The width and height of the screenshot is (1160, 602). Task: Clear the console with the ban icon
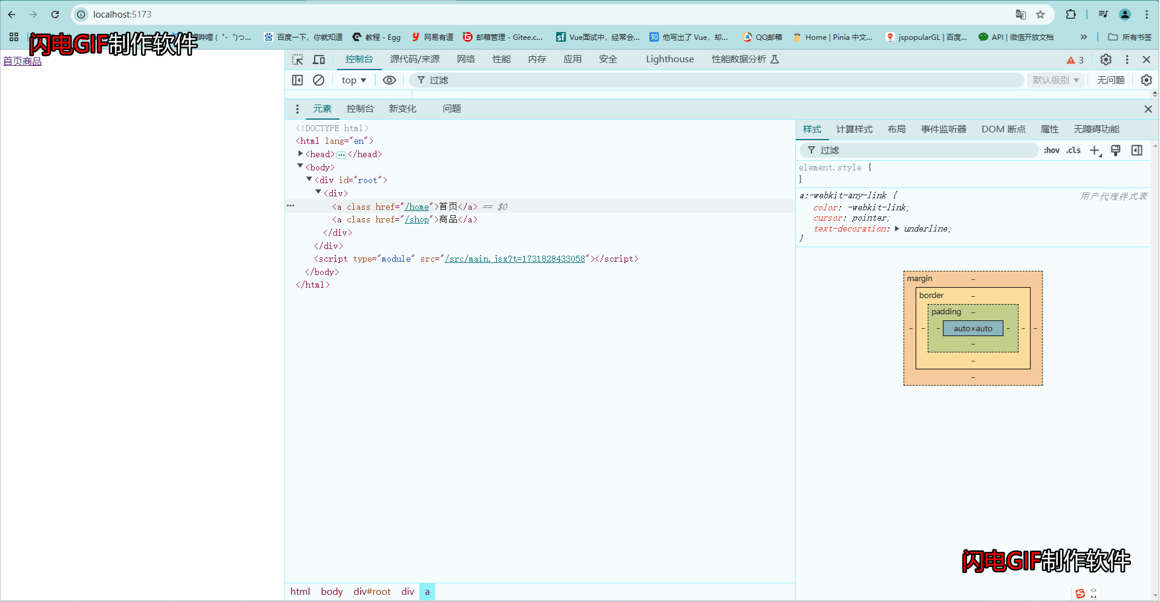[x=318, y=80]
